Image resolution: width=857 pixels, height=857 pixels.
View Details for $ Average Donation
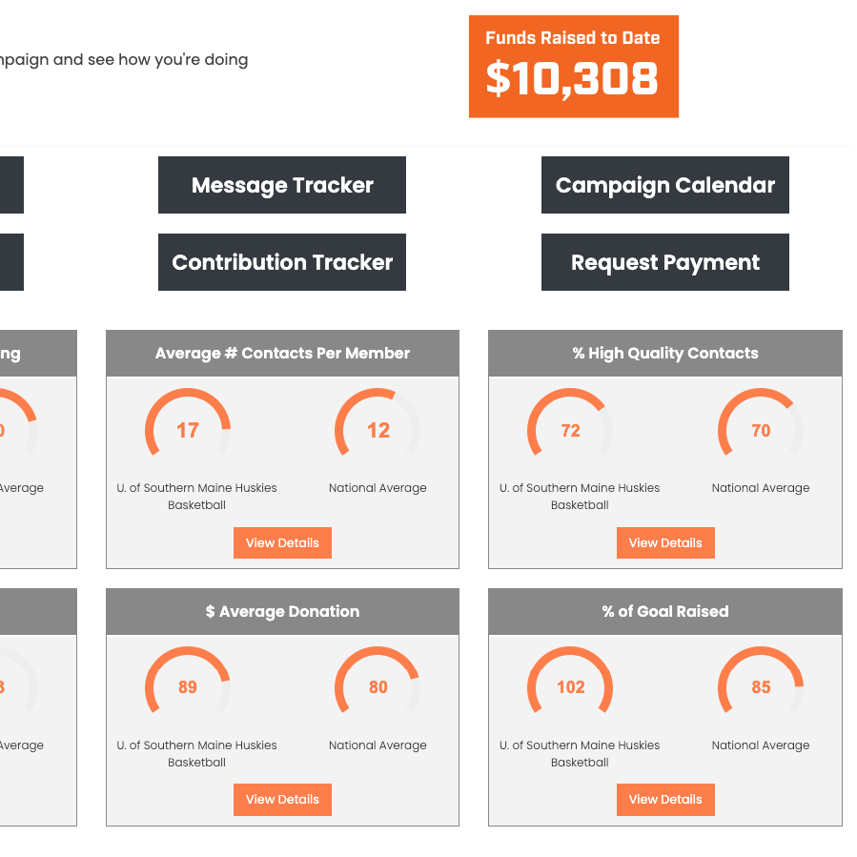282,799
